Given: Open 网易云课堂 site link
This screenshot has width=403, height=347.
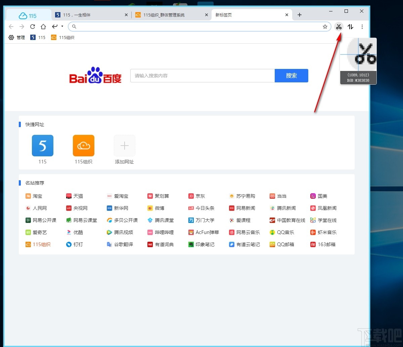Looking at the screenshot, I should click(82, 220).
